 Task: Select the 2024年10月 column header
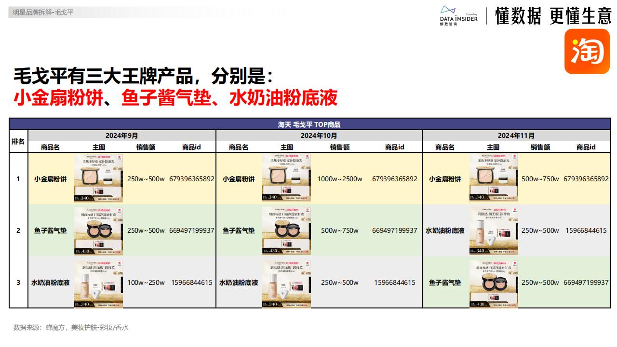point(319,136)
